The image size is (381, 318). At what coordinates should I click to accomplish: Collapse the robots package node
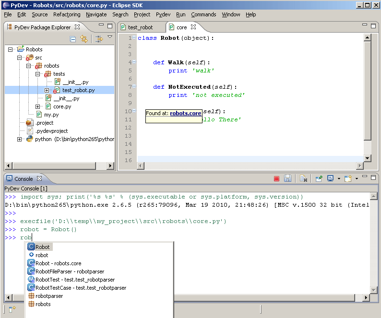click(28, 66)
